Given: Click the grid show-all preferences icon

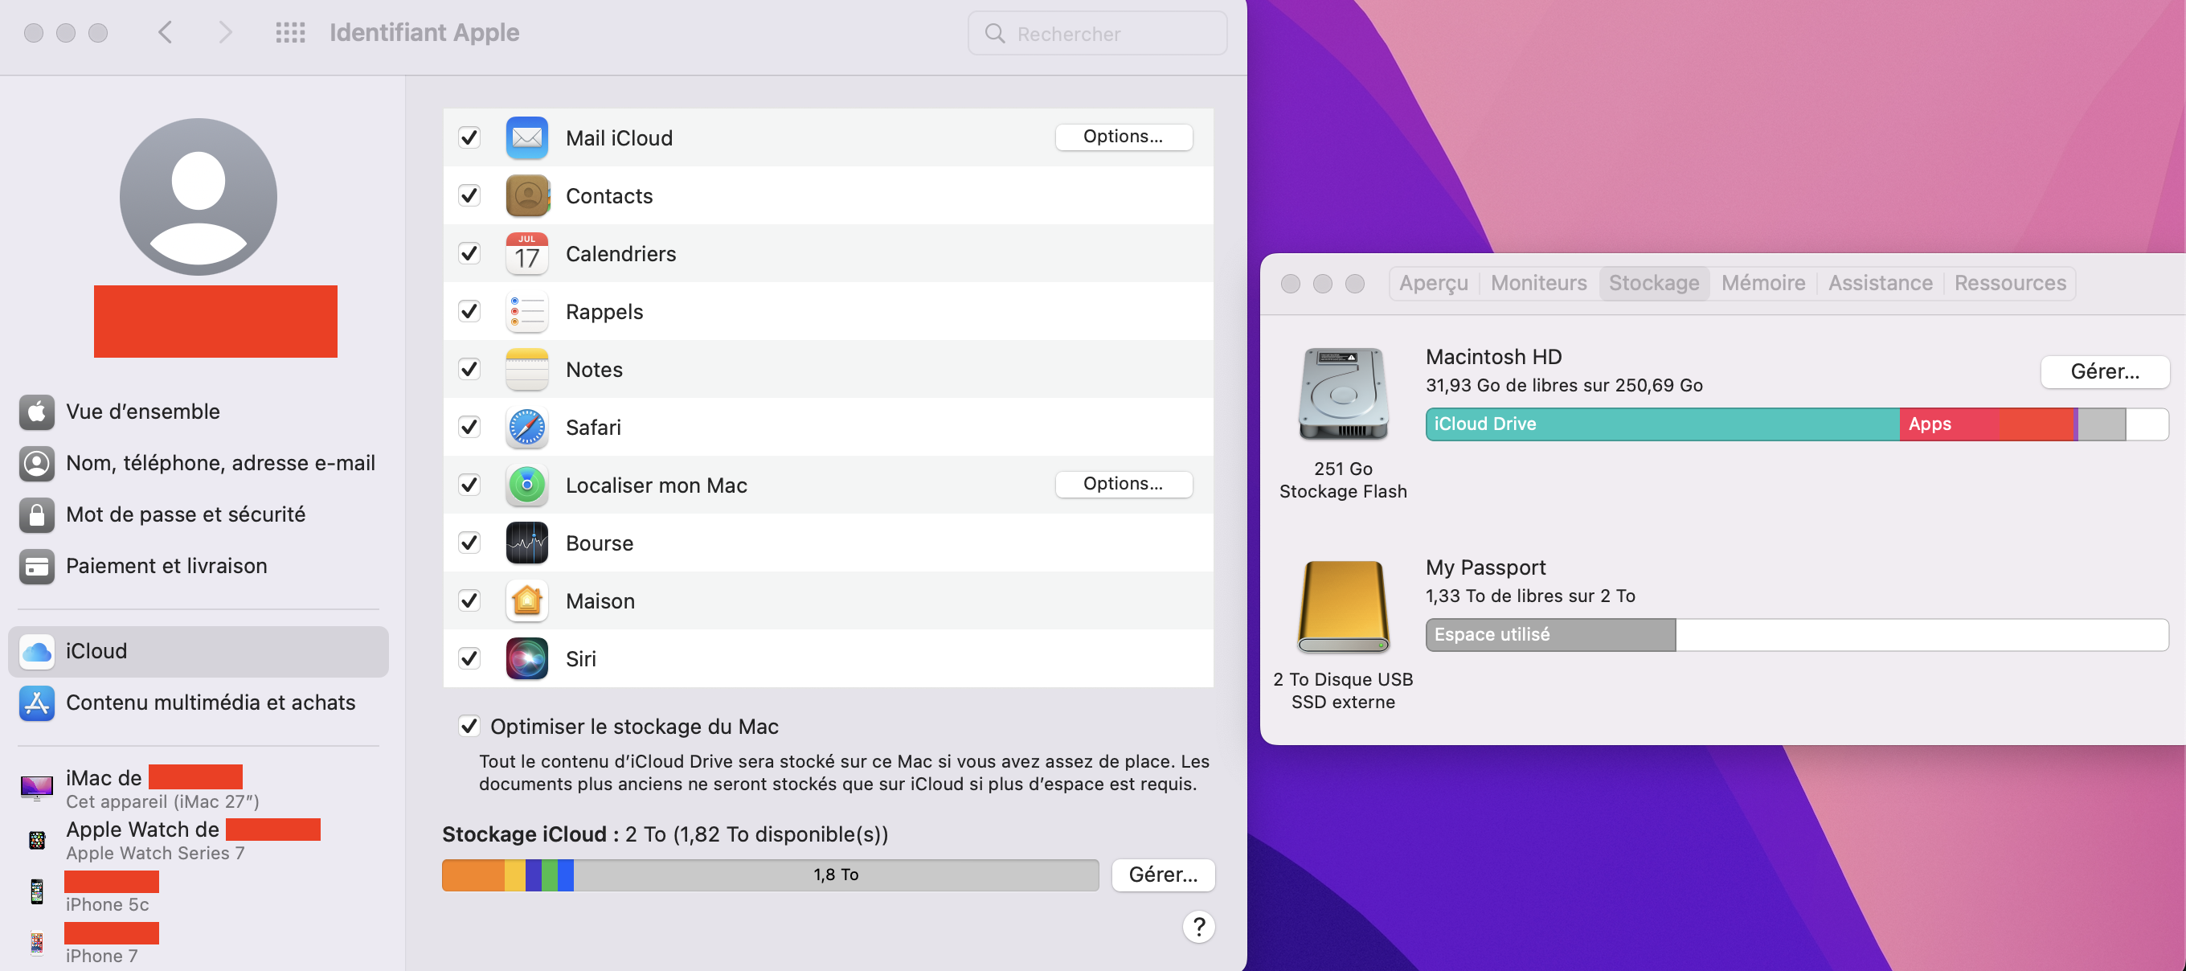Looking at the screenshot, I should (290, 33).
